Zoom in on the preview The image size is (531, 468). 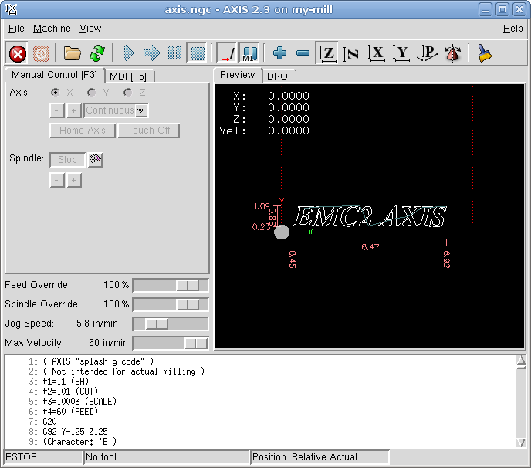279,53
